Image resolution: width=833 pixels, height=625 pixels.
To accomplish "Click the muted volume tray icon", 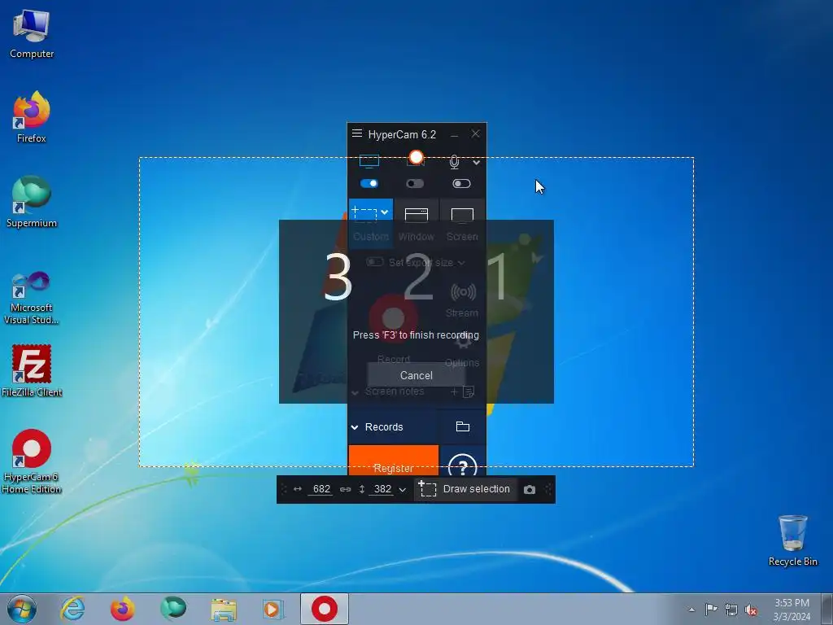I will click(751, 610).
